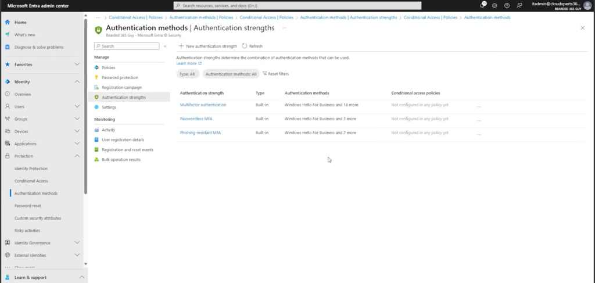Expand the Identity Governance chevron
Image resolution: width=595 pixels, height=283 pixels.
pyautogui.click(x=77, y=243)
